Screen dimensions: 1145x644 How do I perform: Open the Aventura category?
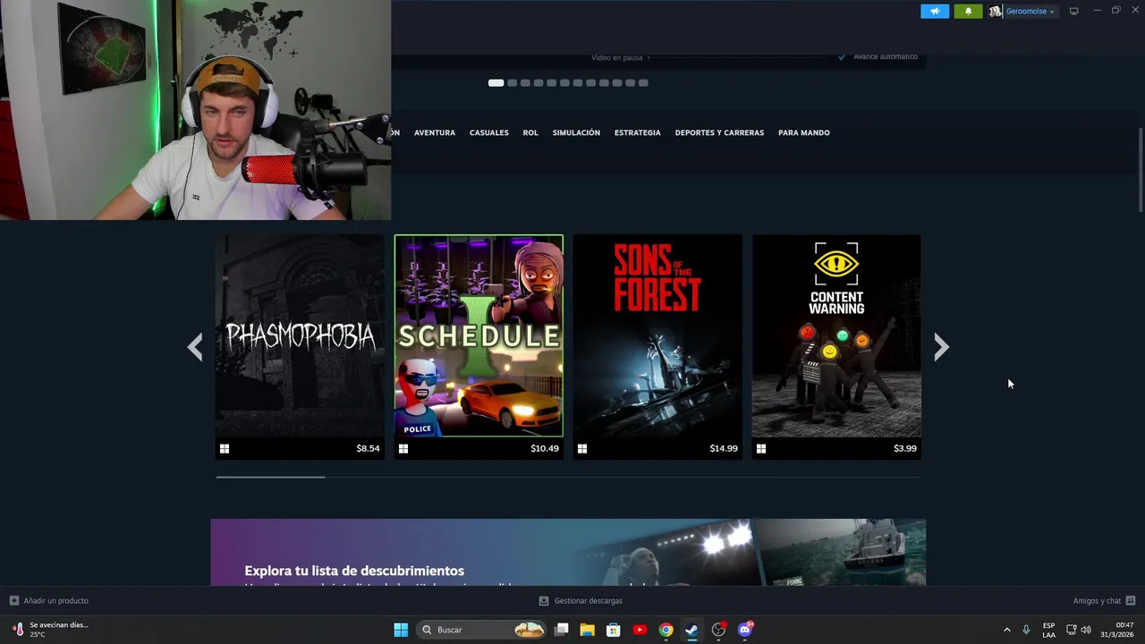click(x=435, y=132)
